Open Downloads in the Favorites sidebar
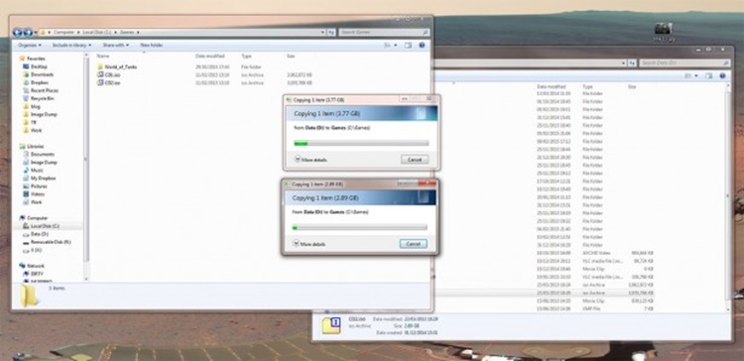 (38, 74)
